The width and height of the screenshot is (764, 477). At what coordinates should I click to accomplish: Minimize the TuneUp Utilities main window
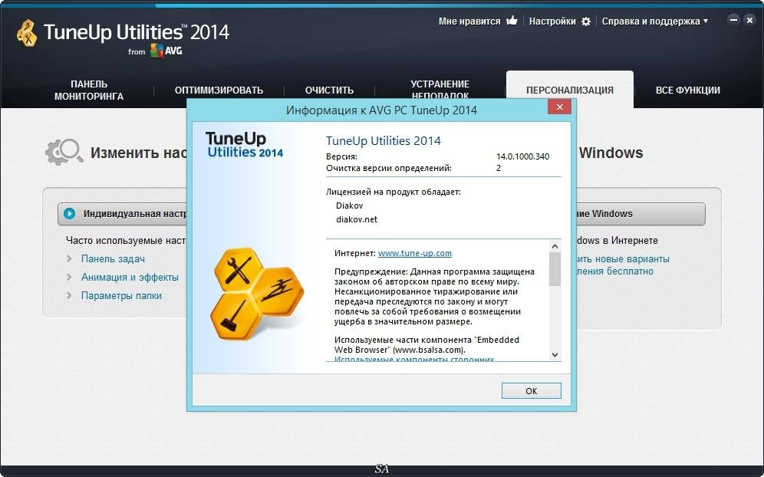tap(733, 20)
